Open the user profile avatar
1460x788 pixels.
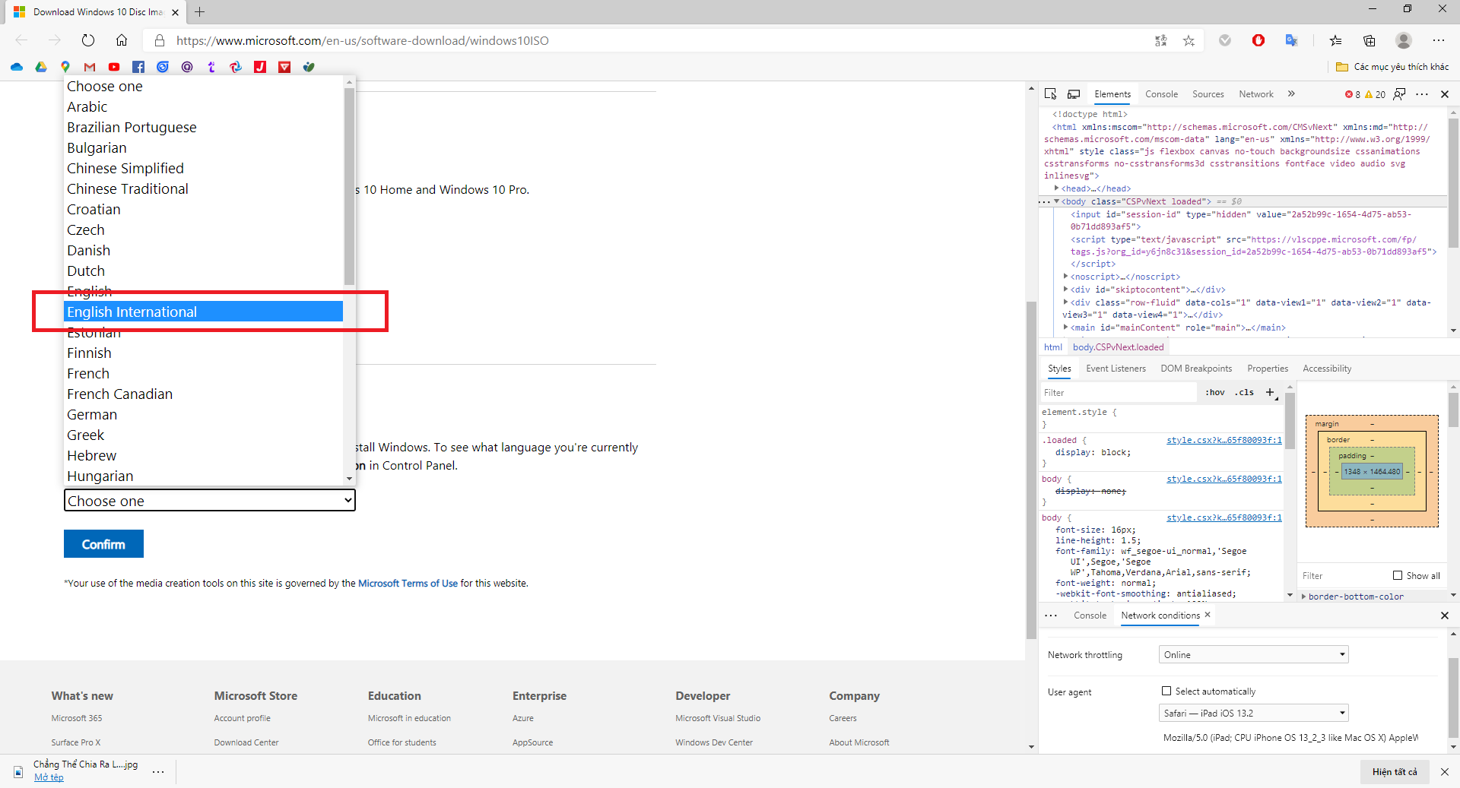[1404, 40]
